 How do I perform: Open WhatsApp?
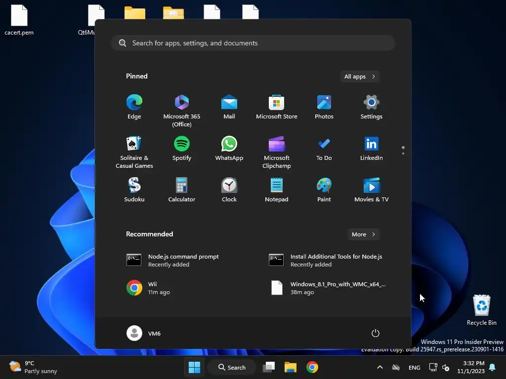point(229,148)
